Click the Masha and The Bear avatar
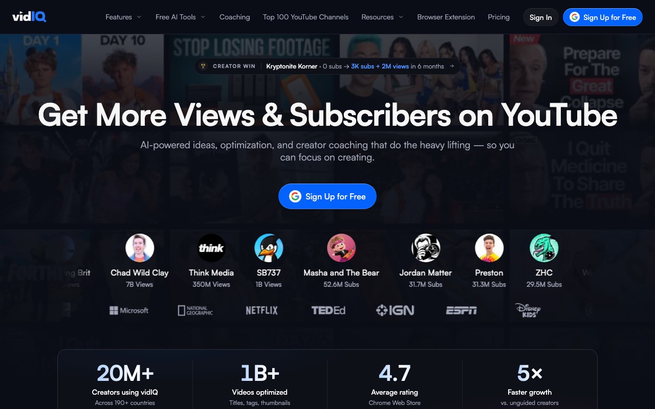This screenshot has height=409, width=655. tap(341, 248)
